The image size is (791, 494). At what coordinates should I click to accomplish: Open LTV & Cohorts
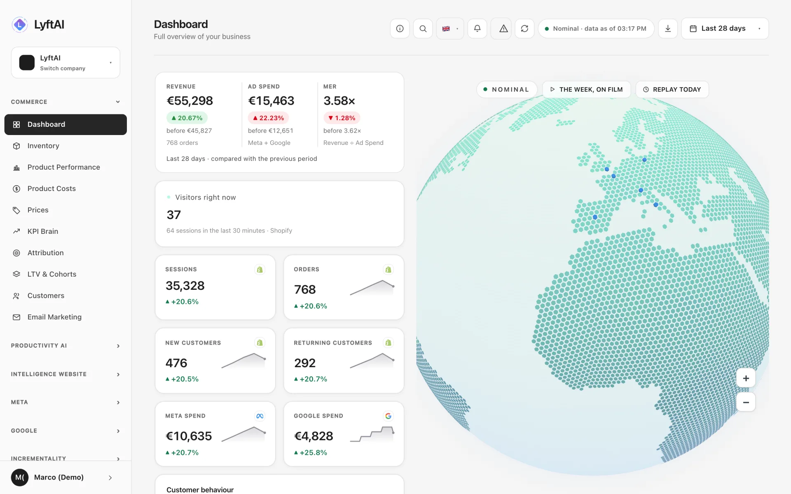[x=66, y=274]
